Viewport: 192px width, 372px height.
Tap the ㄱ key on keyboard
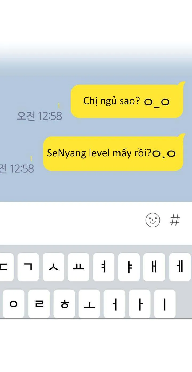28,267
